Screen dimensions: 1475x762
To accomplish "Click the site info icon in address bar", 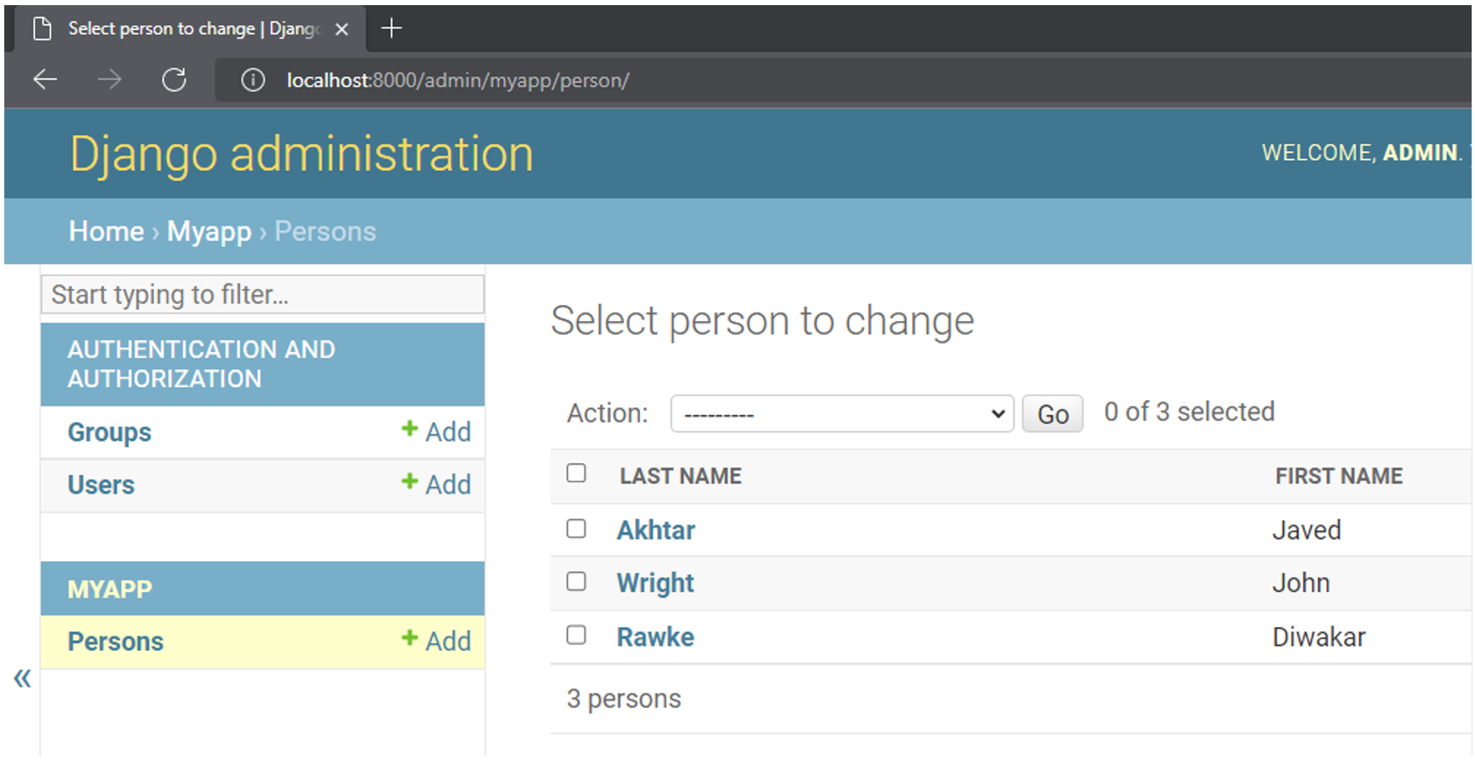I will 252,80.
